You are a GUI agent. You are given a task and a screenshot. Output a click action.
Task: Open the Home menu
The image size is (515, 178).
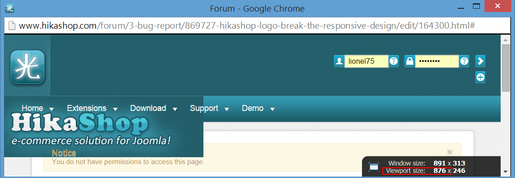[32, 108]
